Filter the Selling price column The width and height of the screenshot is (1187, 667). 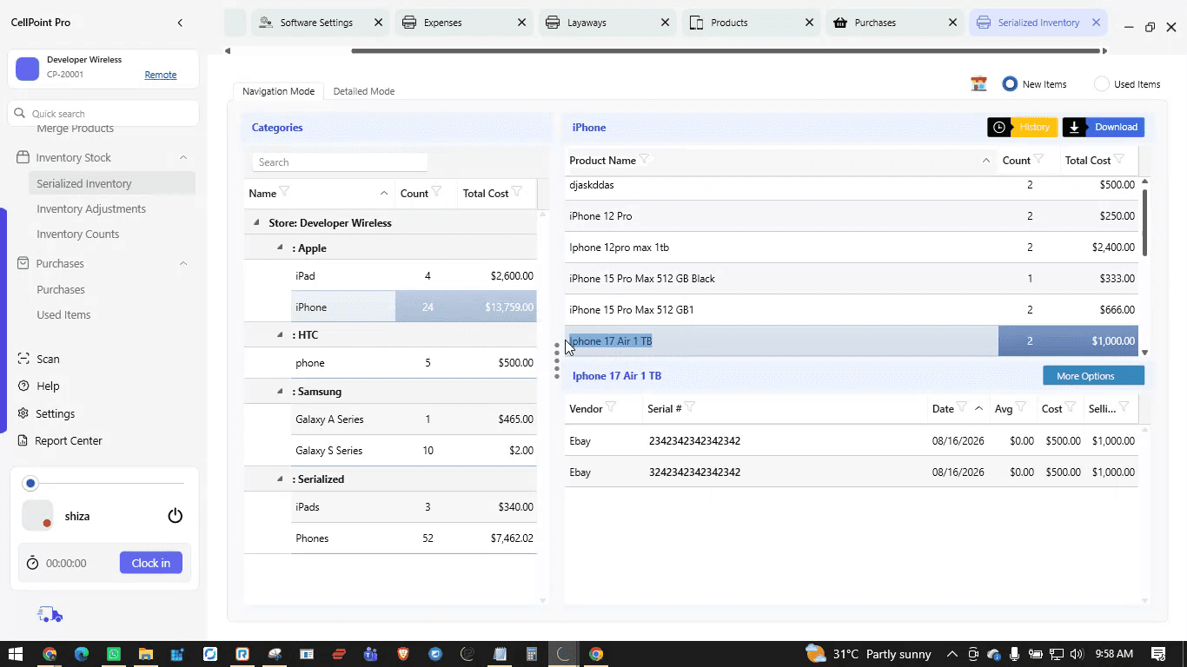pos(1124,407)
